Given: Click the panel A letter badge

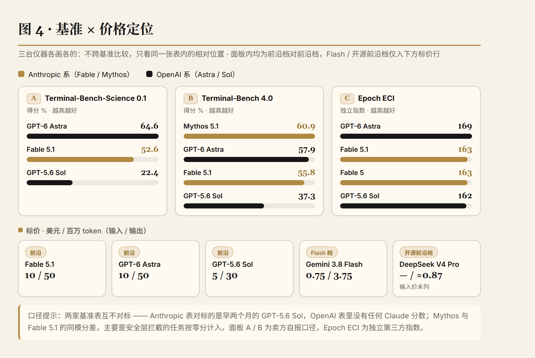Looking at the screenshot, I should pyautogui.click(x=34, y=99).
